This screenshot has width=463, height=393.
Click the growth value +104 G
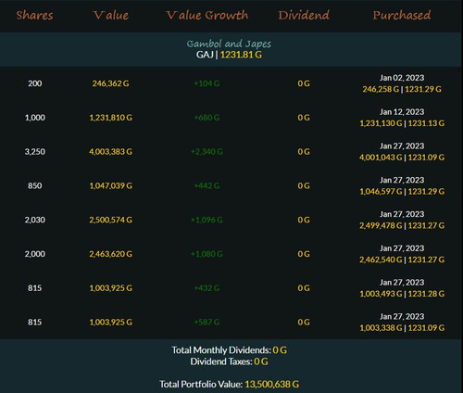click(x=206, y=83)
